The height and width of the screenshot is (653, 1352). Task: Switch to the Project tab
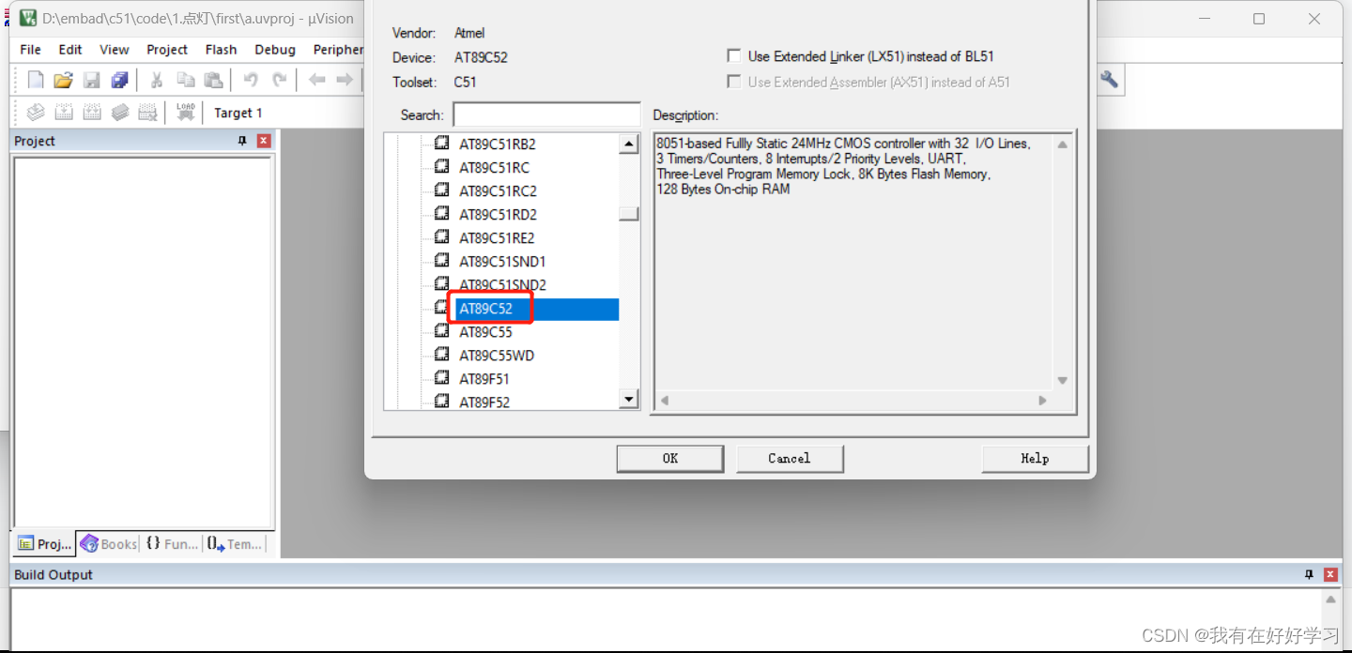point(44,544)
